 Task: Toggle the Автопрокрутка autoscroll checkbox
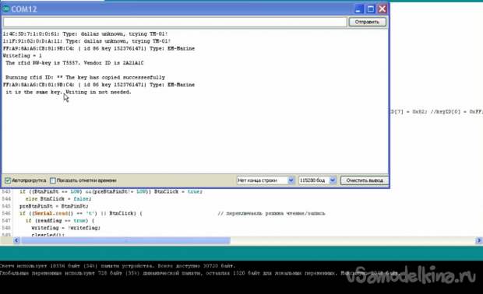(8, 180)
